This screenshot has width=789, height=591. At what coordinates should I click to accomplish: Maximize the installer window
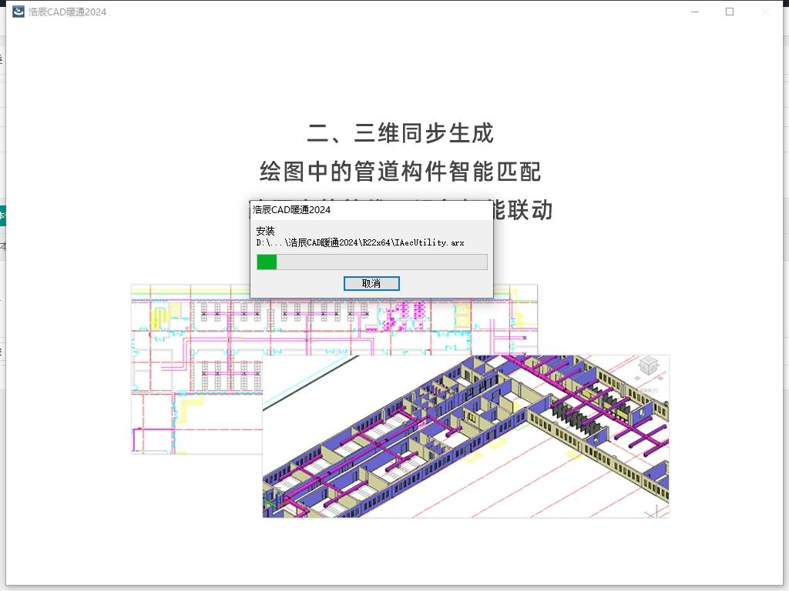(x=730, y=12)
